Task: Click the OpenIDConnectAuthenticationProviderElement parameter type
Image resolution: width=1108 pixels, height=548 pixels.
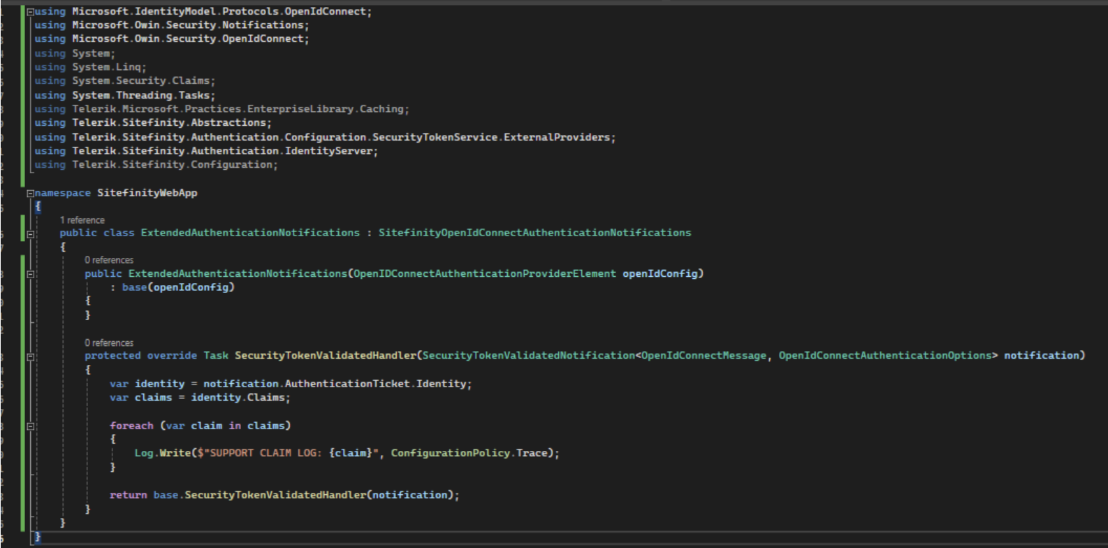Action: click(x=485, y=273)
